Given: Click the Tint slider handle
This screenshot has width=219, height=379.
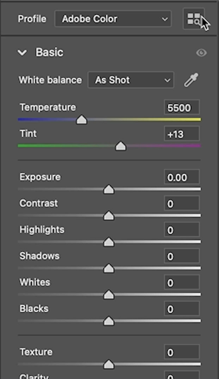Looking at the screenshot, I should click(121, 146).
